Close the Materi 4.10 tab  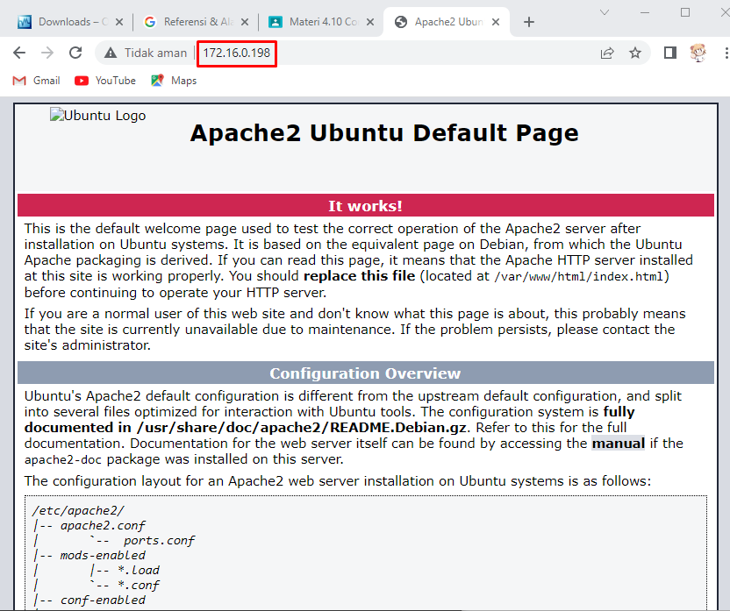point(370,22)
